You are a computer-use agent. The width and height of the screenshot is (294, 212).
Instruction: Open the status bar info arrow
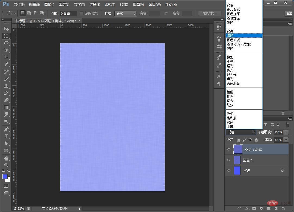click(80, 209)
